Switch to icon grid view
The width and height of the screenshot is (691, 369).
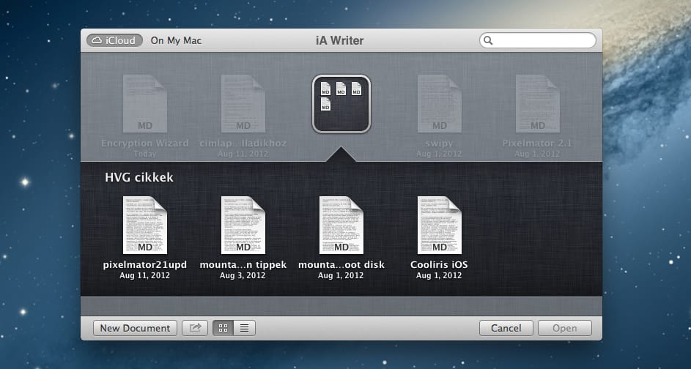click(x=223, y=328)
